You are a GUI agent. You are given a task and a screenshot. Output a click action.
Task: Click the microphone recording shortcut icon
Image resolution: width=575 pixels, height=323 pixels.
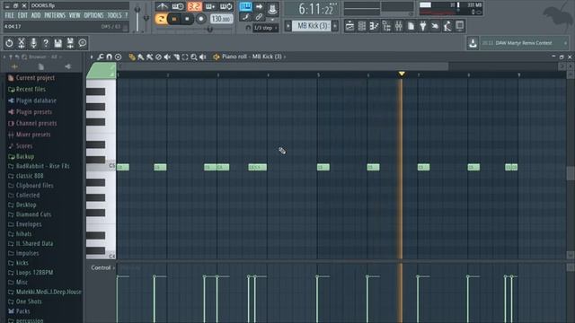click(33, 43)
